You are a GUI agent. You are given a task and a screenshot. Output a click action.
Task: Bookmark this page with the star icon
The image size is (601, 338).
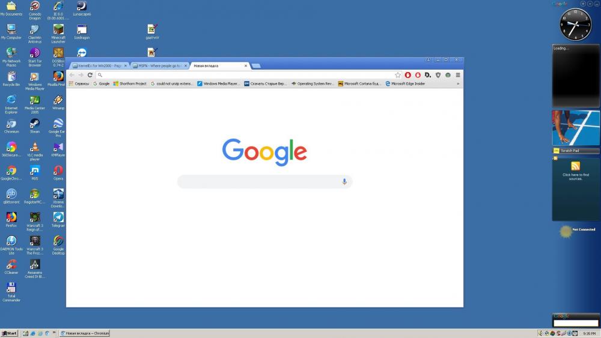click(398, 75)
